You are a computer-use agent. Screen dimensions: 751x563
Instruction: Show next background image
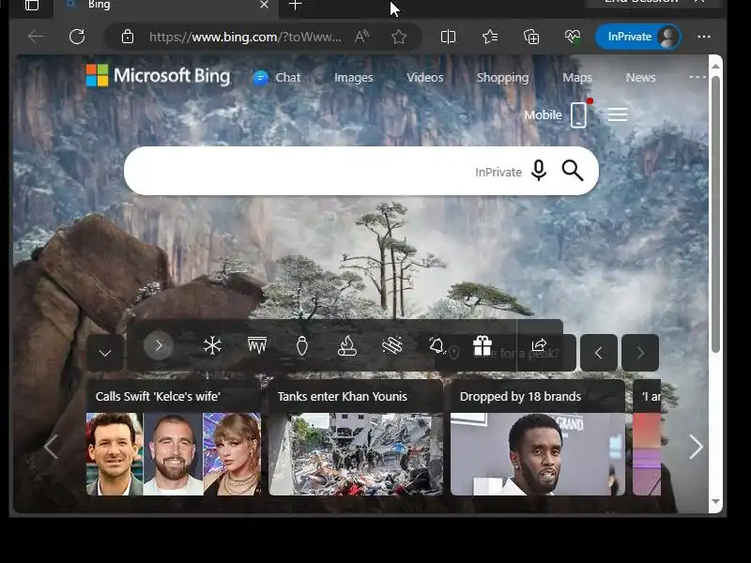pyautogui.click(x=640, y=354)
